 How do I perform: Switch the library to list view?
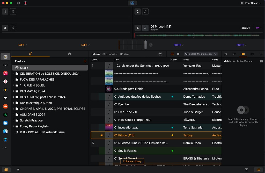point(172,54)
